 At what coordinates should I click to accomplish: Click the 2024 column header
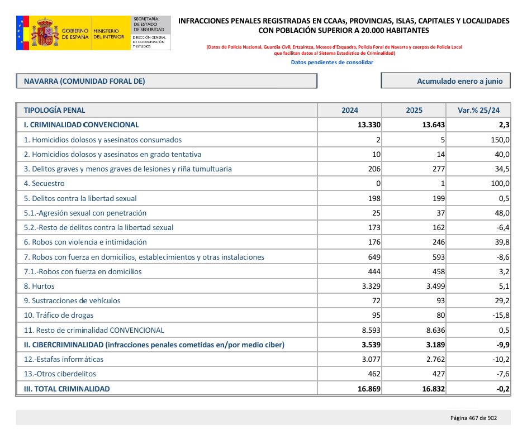point(350,111)
